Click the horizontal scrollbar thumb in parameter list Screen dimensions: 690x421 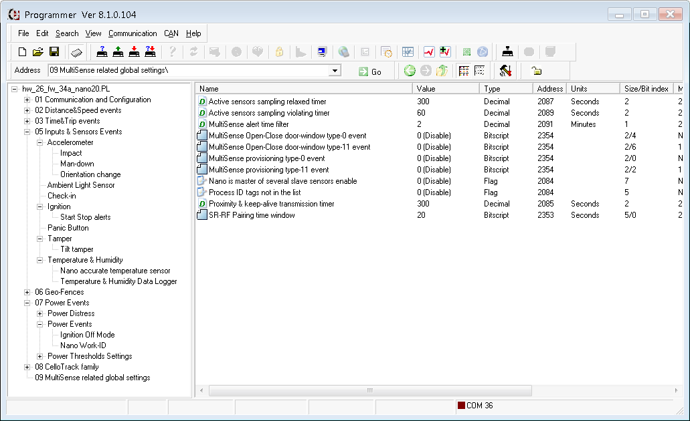pyautogui.click(x=370, y=390)
